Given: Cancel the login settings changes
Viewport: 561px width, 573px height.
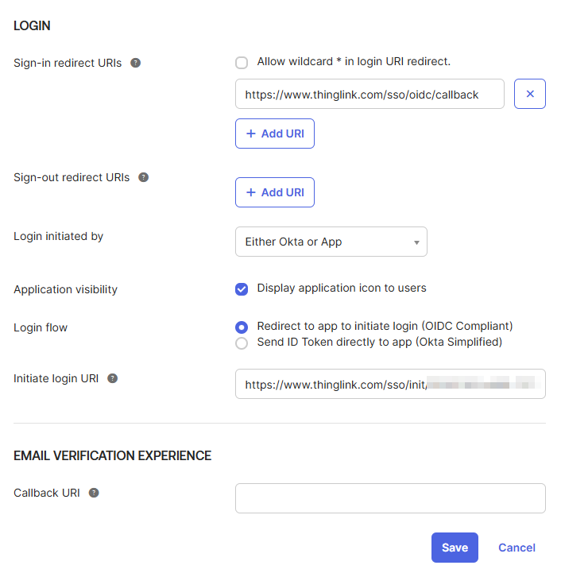Looking at the screenshot, I should point(517,548).
